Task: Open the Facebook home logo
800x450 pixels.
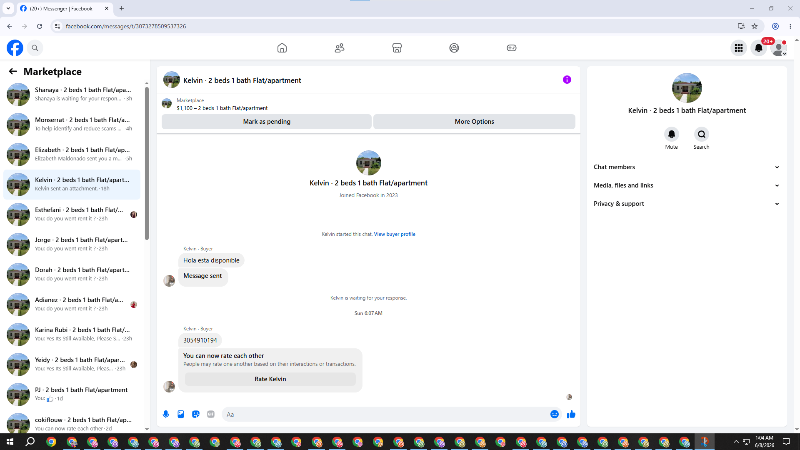Action: 15,48
